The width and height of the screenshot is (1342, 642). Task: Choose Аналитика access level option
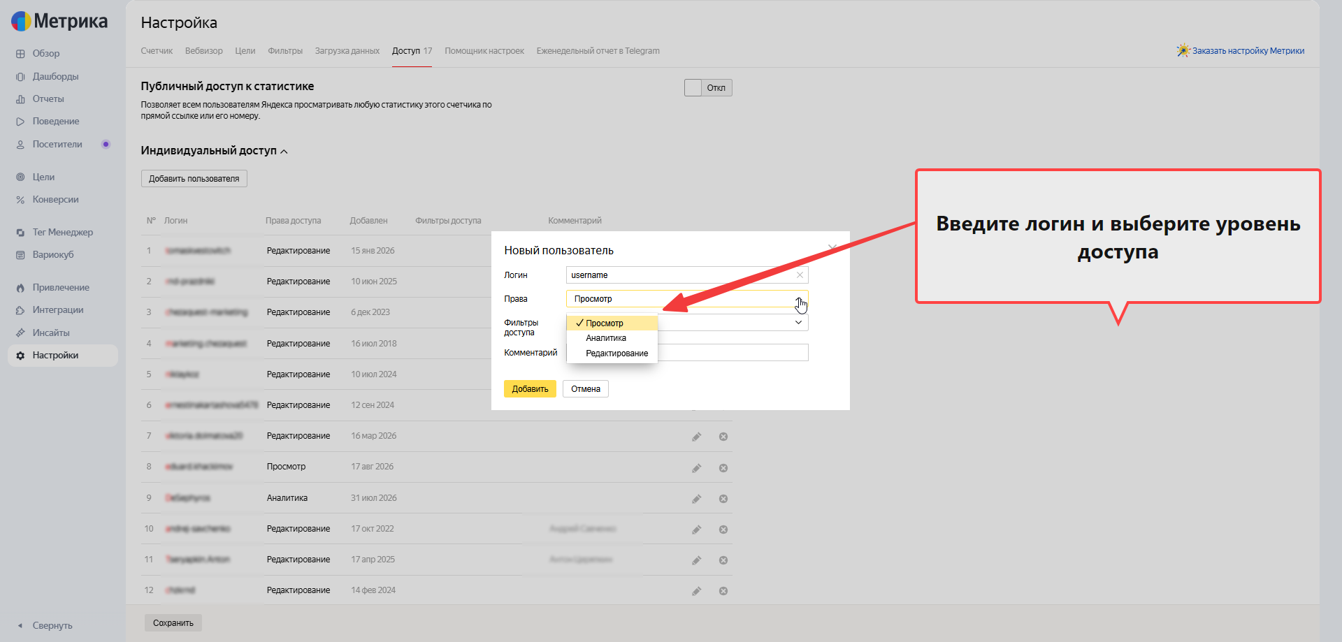(x=612, y=338)
